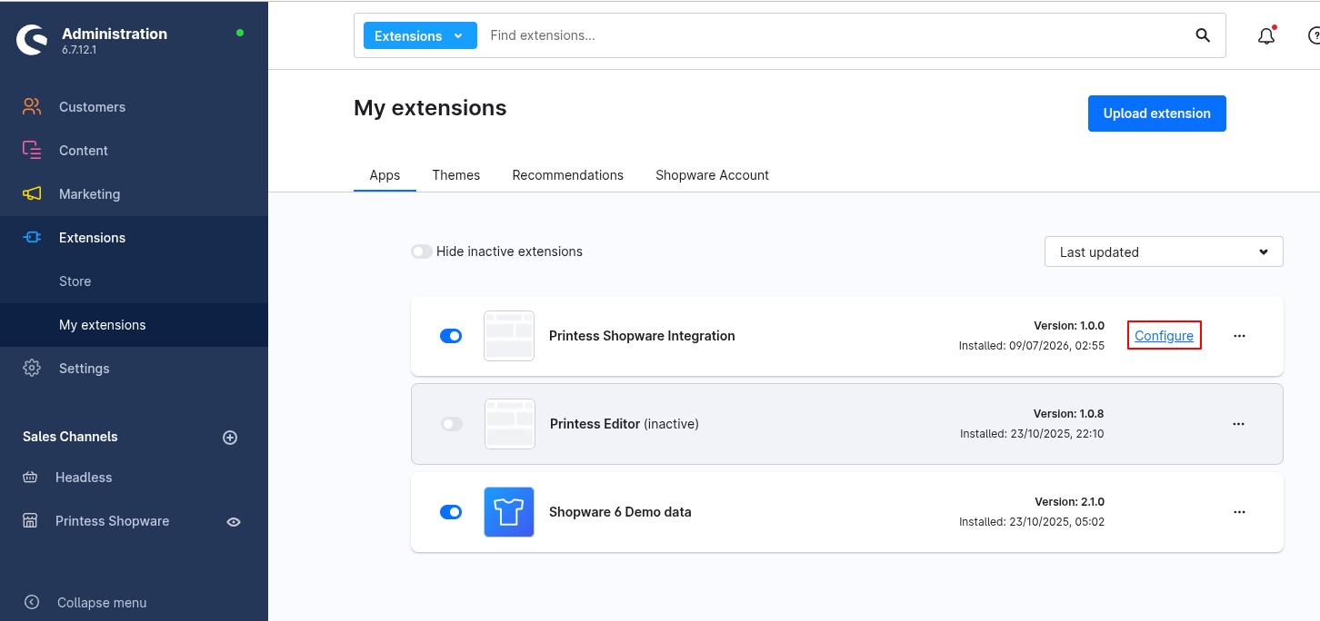Switch to the Shopware Account tab
This screenshot has height=621, width=1320.
point(713,175)
